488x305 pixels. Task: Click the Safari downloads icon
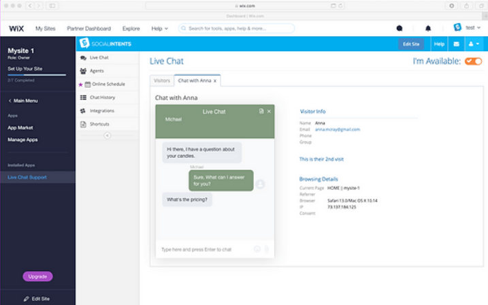coord(451,5)
